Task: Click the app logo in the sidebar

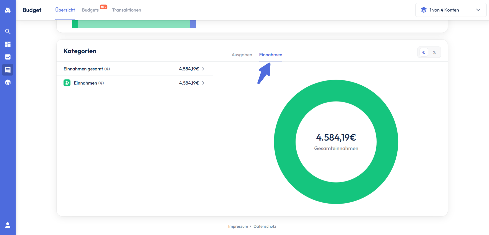Action: (8, 10)
